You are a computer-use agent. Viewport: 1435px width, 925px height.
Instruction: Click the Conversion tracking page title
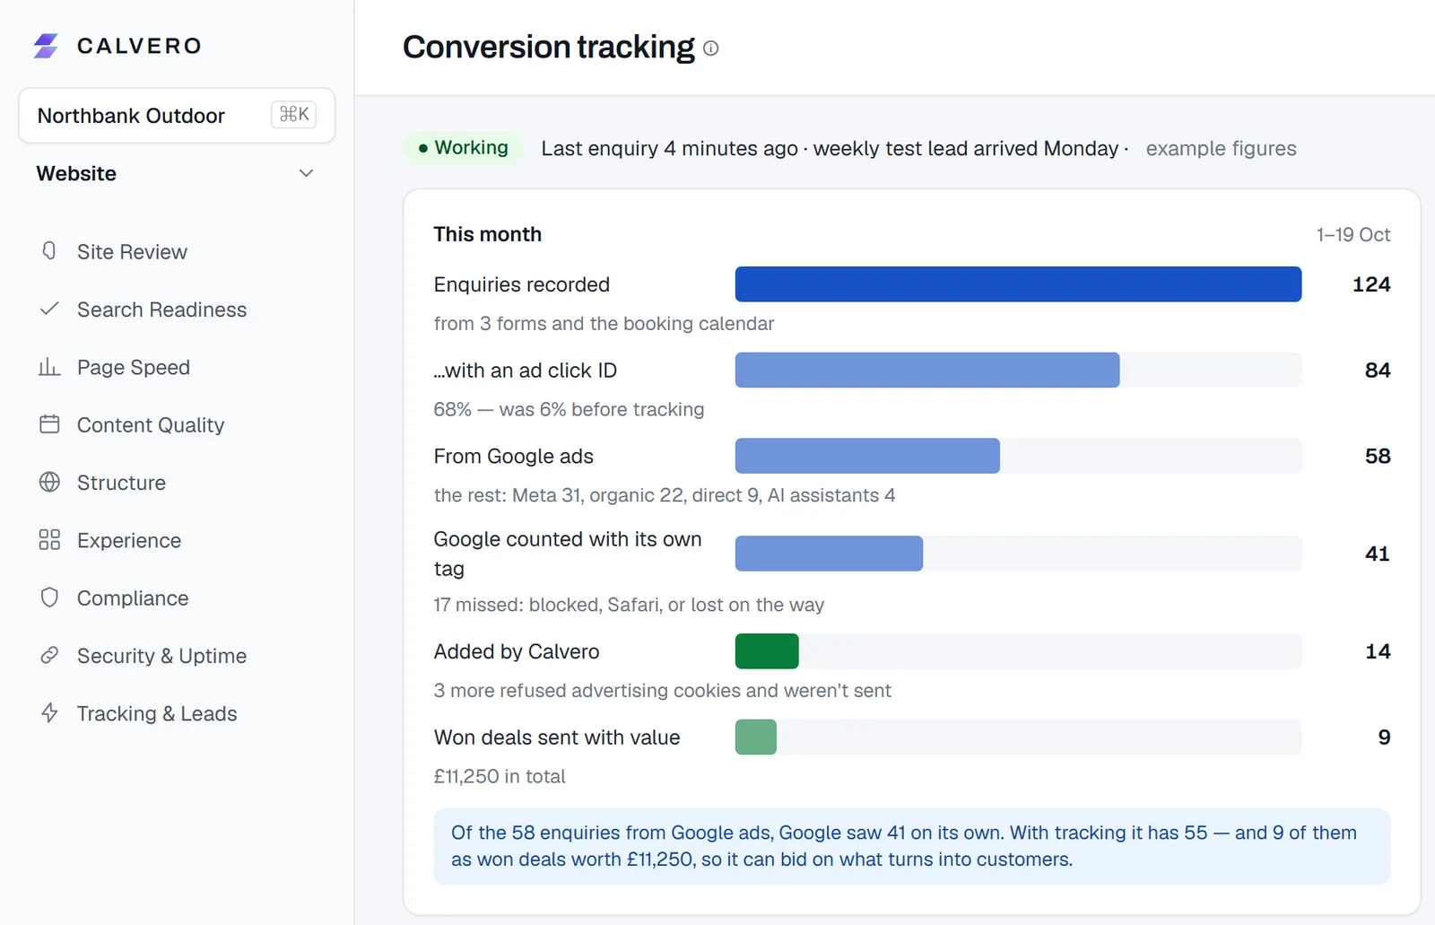coord(549,47)
